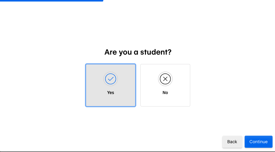
Task: Click the gray ring around the checkmark
Action: point(111,72)
